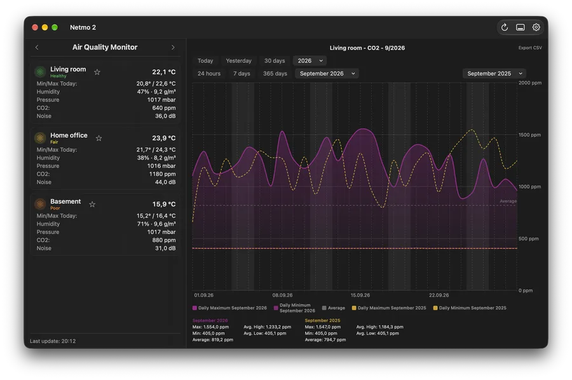Click Daily Maximum September 2026 legend swatch
This screenshot has height=380, width=572.
(195, 308)
